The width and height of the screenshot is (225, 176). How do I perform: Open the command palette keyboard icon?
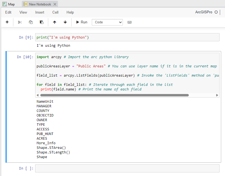129,22
